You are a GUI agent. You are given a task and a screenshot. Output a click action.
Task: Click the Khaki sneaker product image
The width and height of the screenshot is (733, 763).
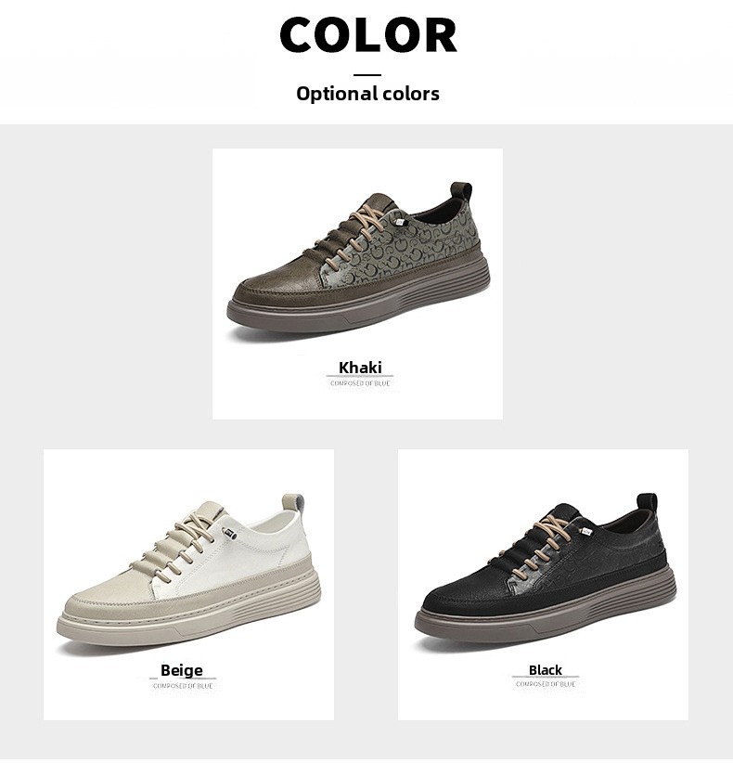359,258
